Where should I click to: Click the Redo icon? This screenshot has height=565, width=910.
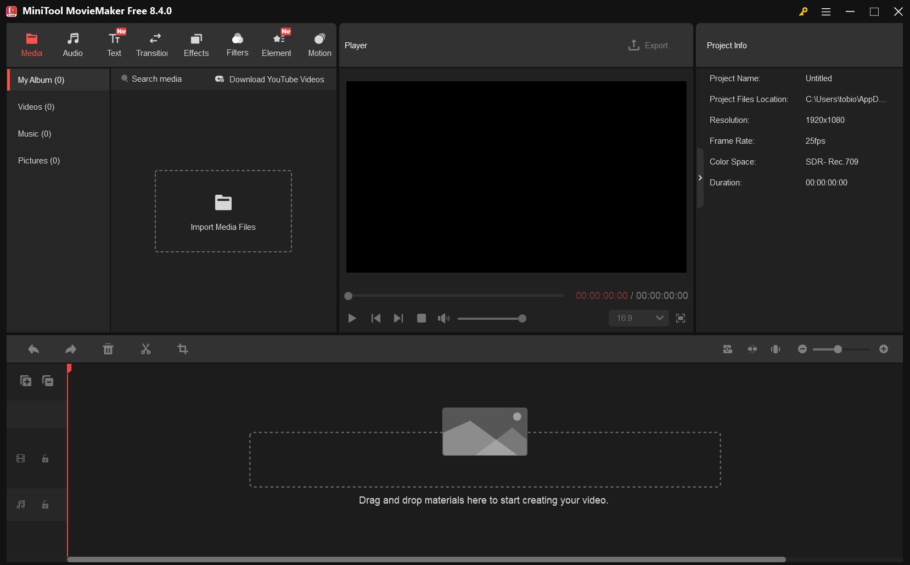coord(70,349)
